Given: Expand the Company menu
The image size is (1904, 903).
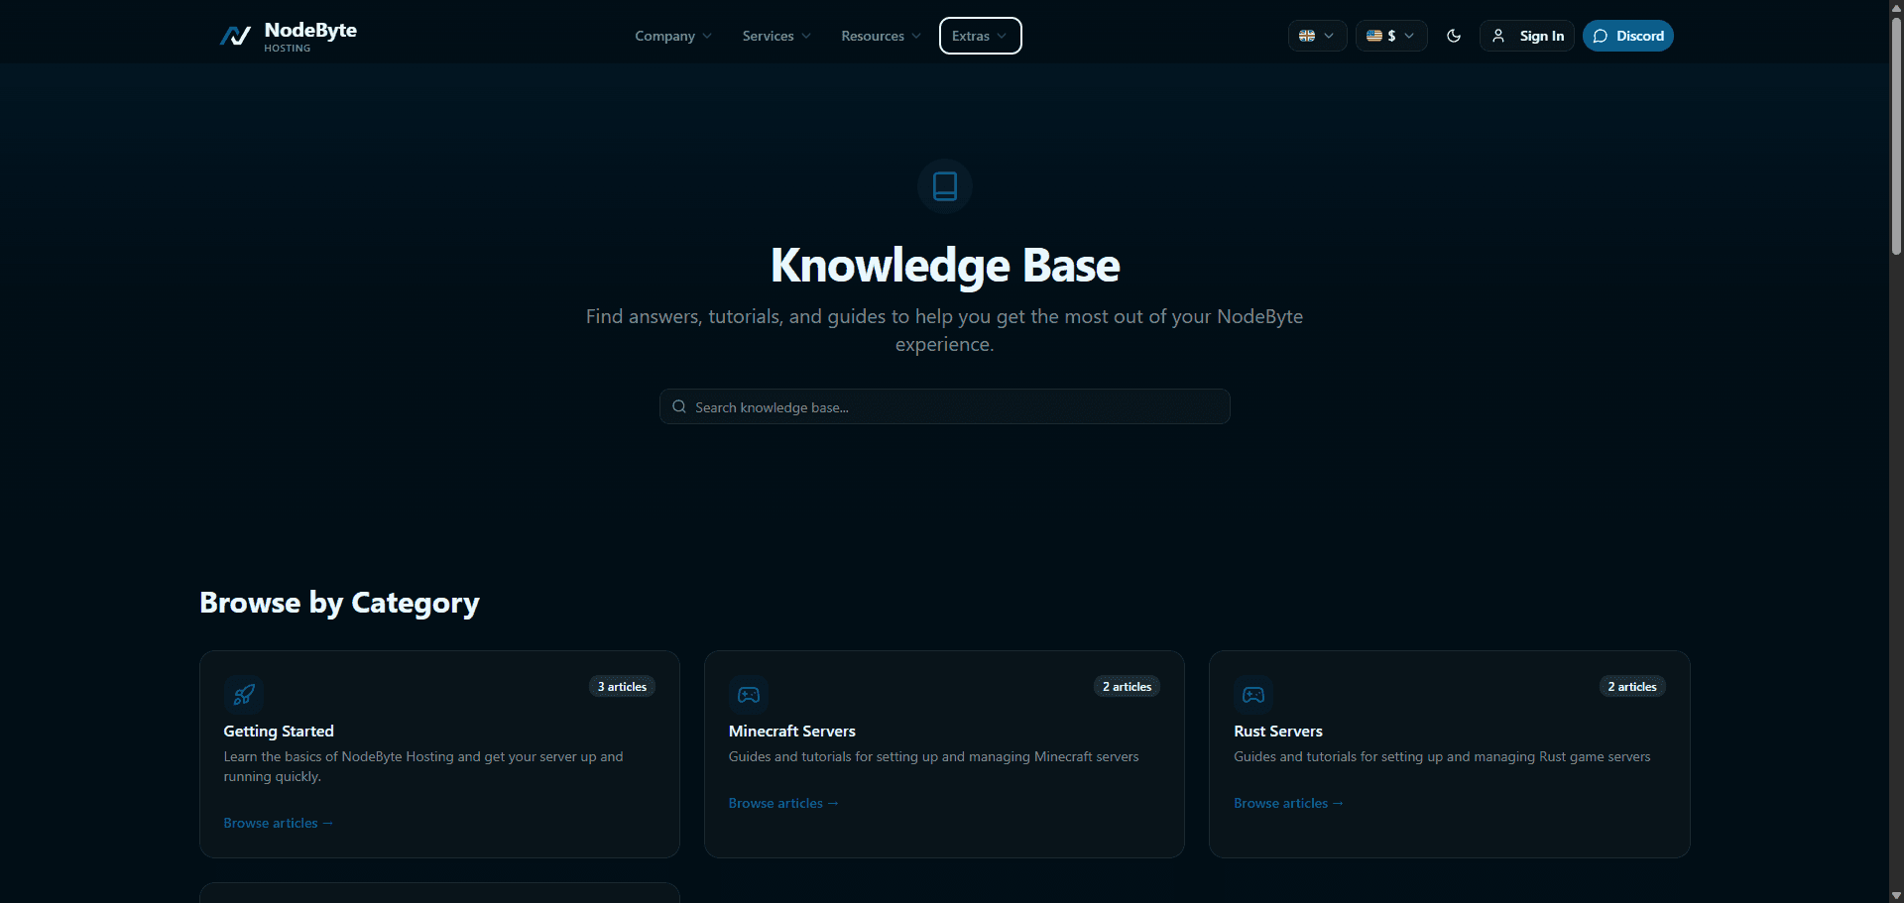Looking at the screenshot, I should [673, 36].
